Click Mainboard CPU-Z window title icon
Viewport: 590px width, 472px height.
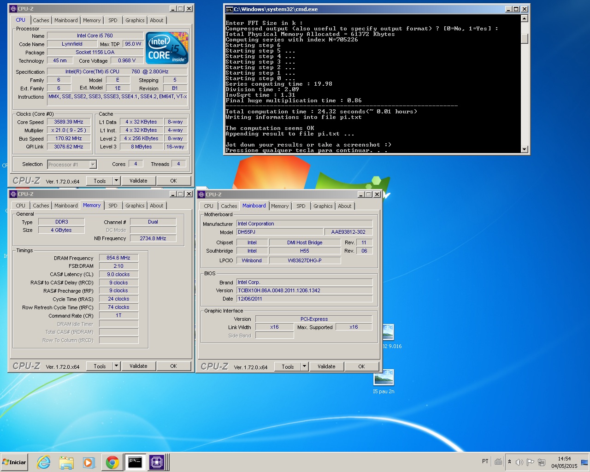(x=201, y=195)
